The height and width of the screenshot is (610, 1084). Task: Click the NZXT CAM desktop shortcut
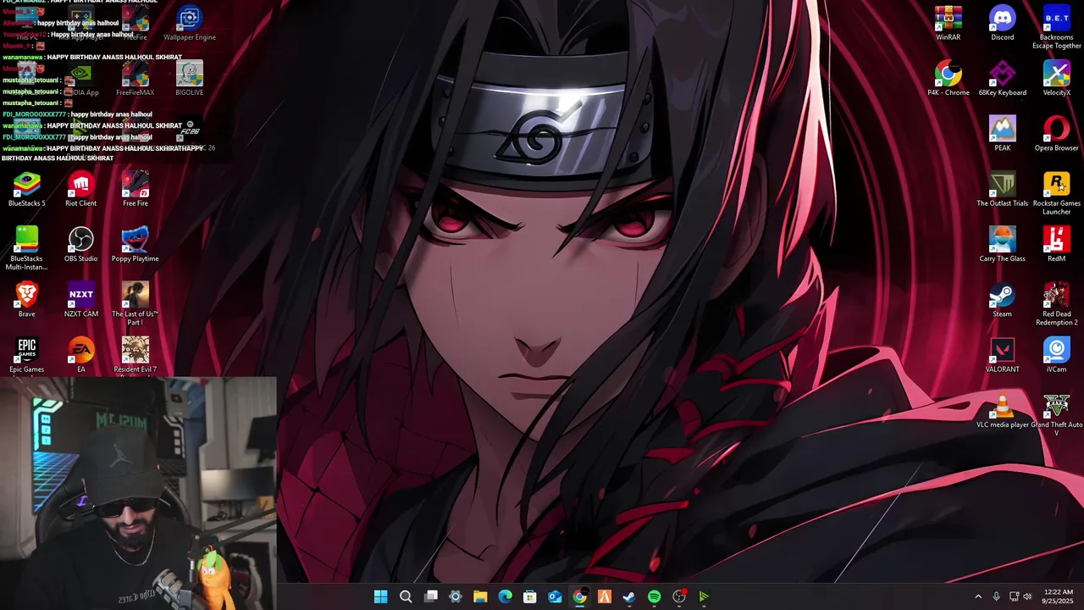tap(80, 300)
